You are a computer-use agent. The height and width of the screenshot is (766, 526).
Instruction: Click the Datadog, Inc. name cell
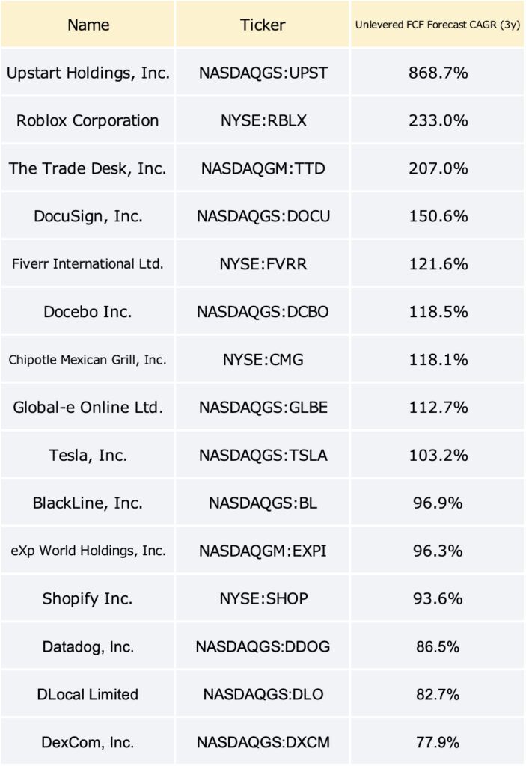[x=88, y=646]
